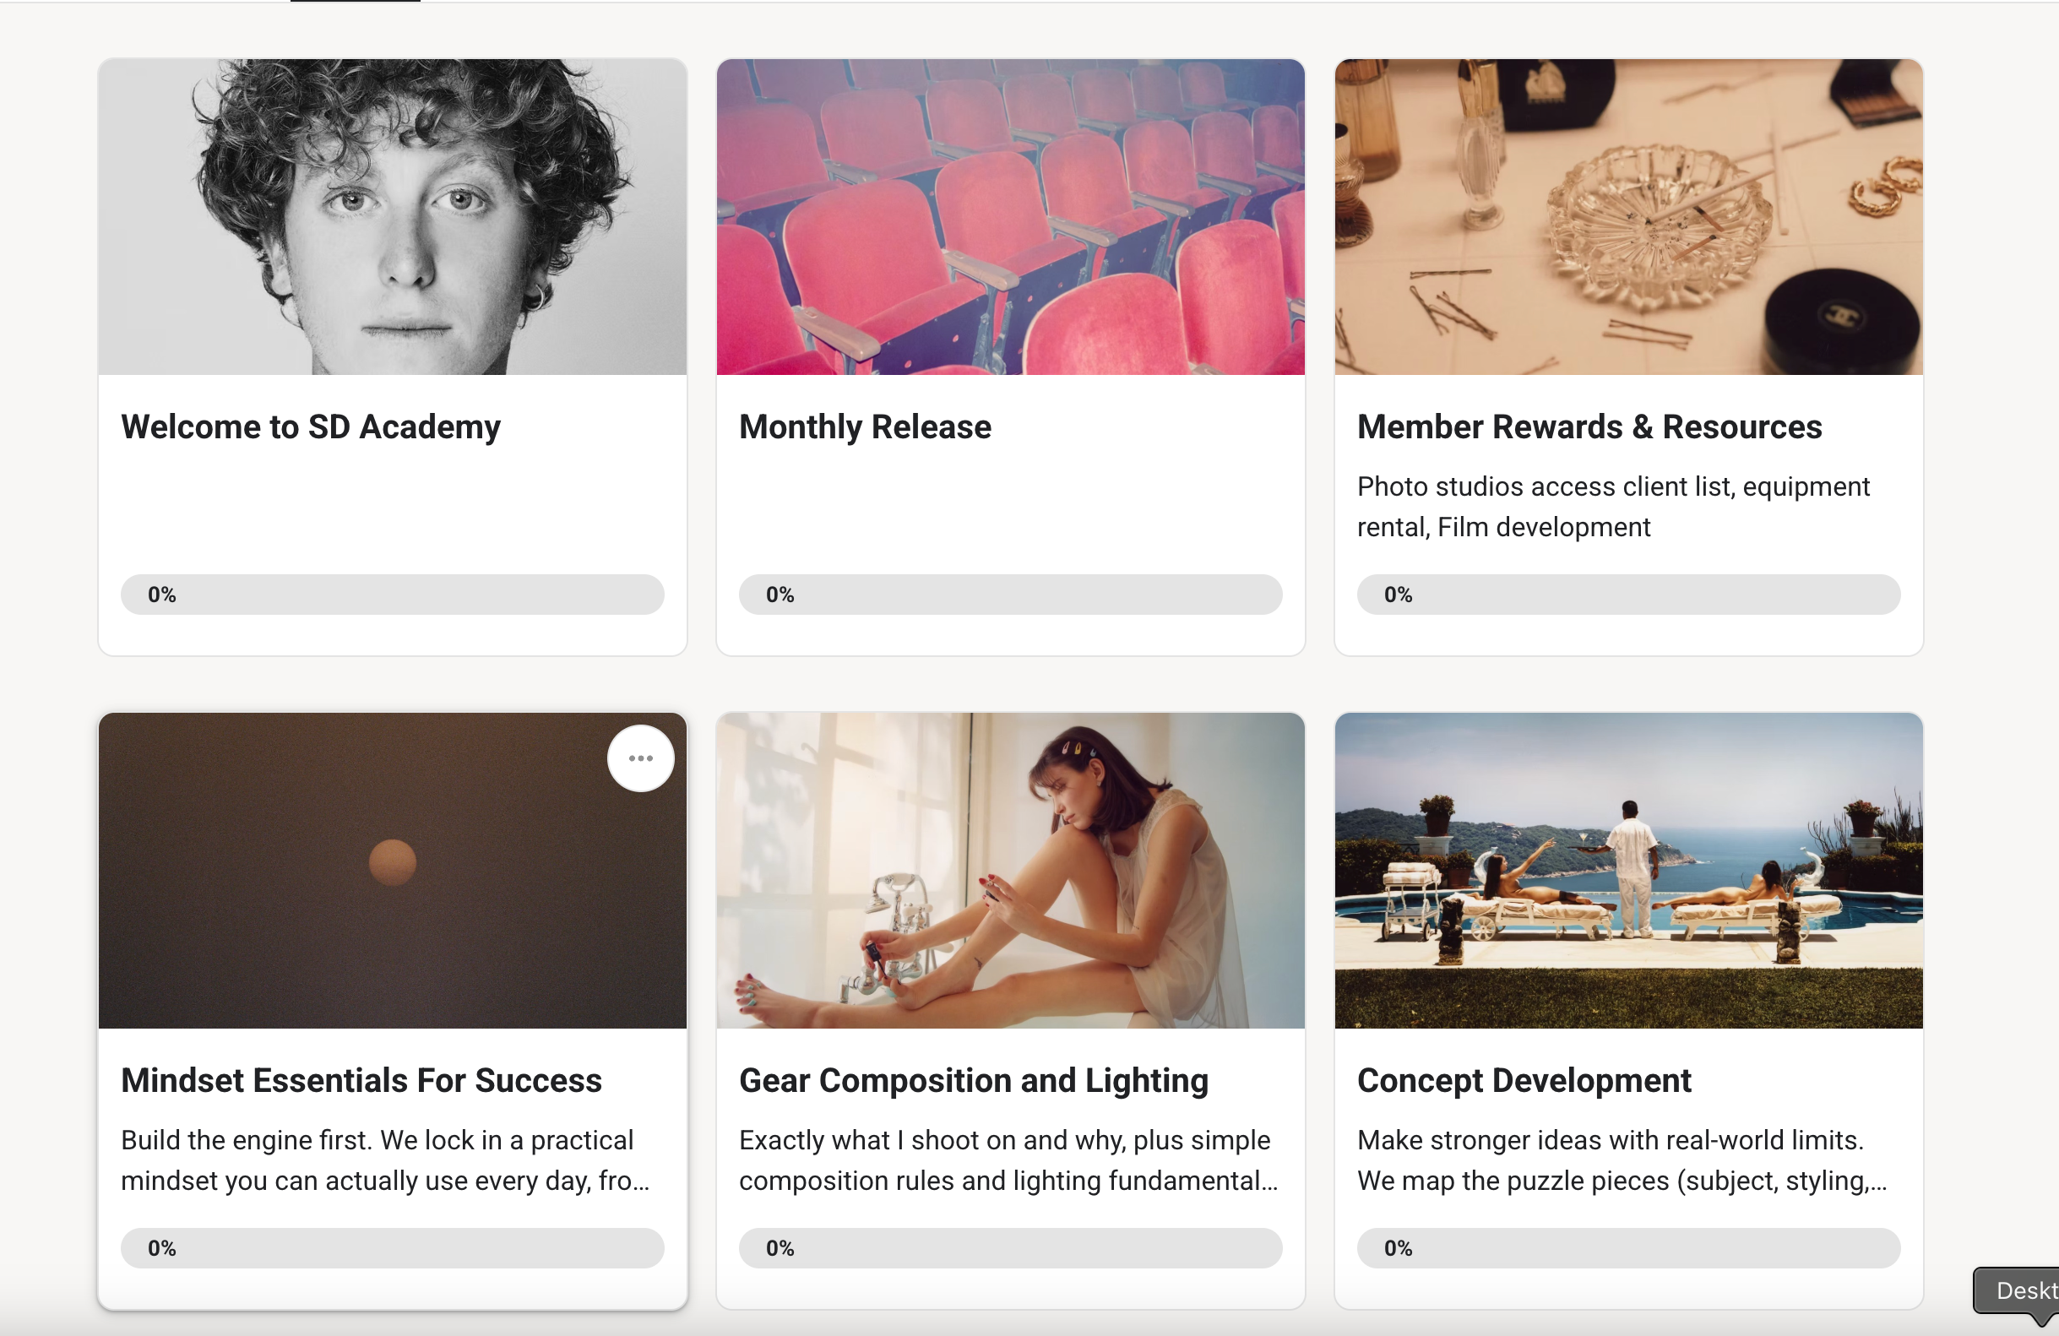Viewport: 2059px width, 1336px height.
Task: Open the Mindset Essentials For Success course
Action: click(361, 1080)
